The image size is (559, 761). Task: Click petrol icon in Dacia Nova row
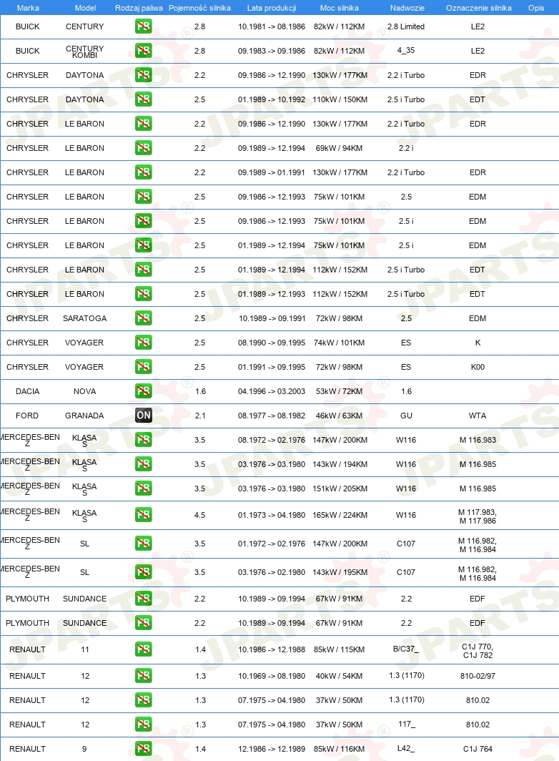143,391
